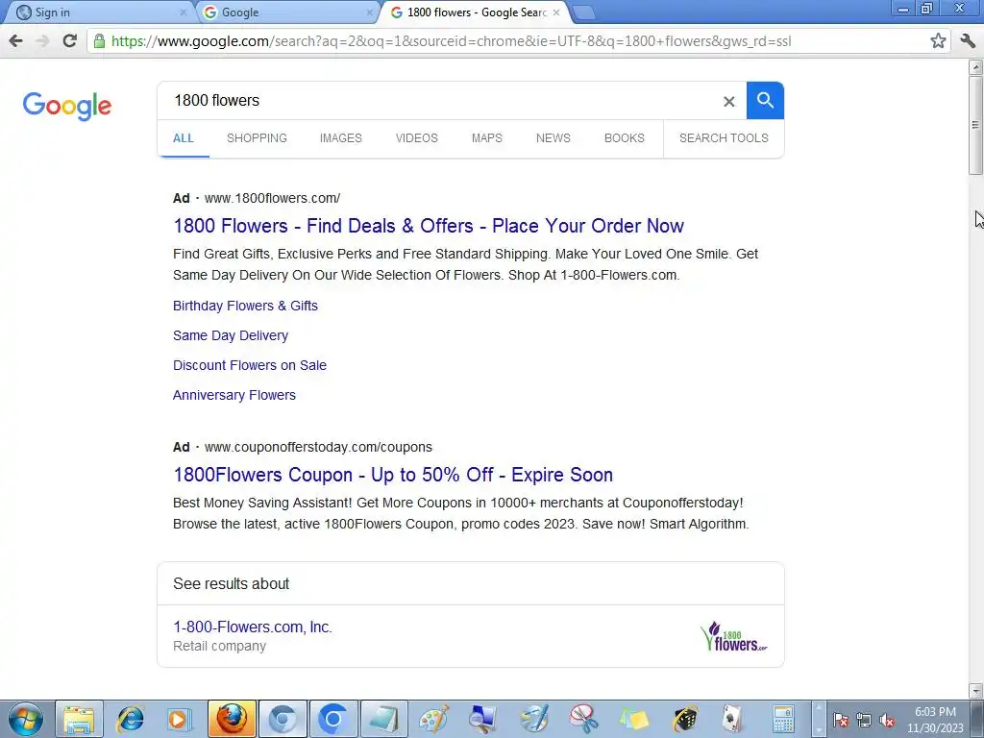The image size is (984, 738).
Task: Open Windows Media Player in taskbar
Action: pyautogui.click(x=179, y=719)
